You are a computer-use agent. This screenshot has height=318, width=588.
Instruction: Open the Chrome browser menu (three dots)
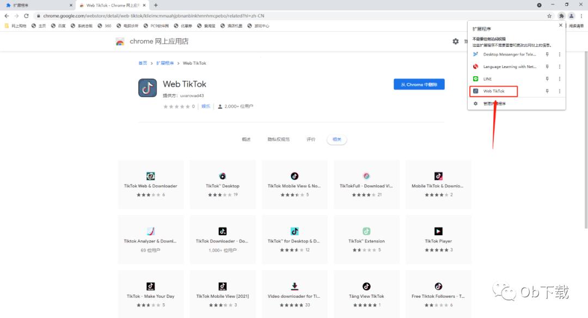tap(581, 16)
